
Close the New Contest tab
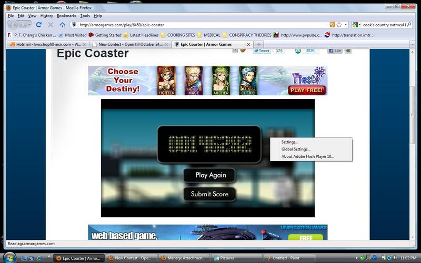pyautogui.click(x=166, y=44)
